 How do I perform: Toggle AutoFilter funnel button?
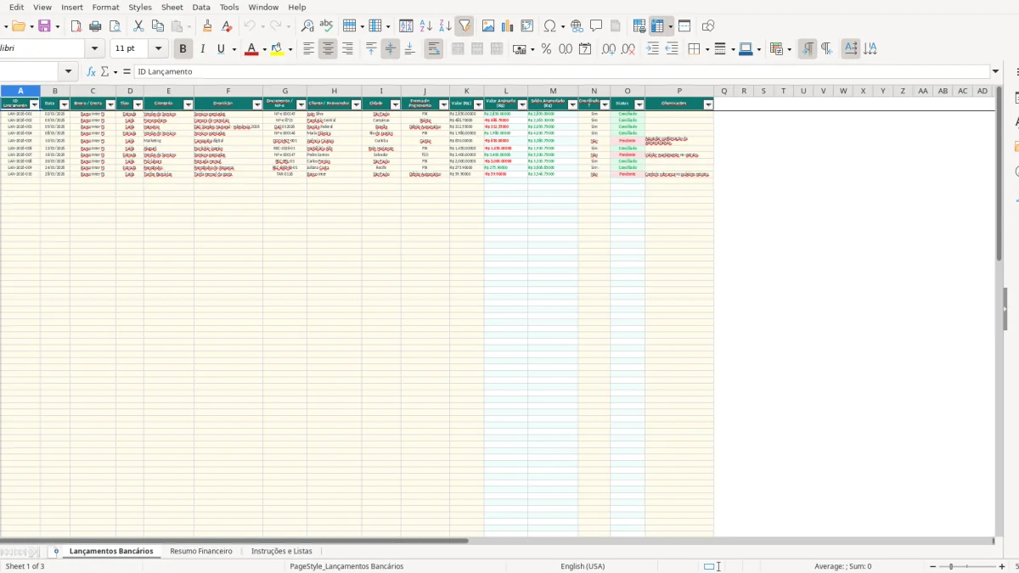(464, 26)
